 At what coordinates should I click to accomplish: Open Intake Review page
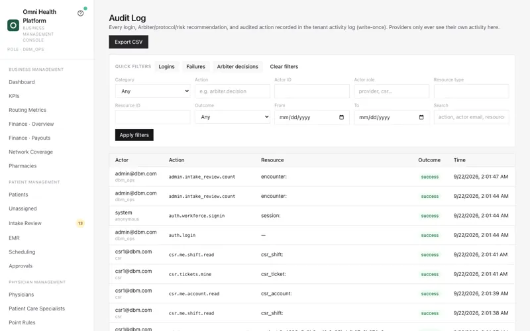coord(25,223)
